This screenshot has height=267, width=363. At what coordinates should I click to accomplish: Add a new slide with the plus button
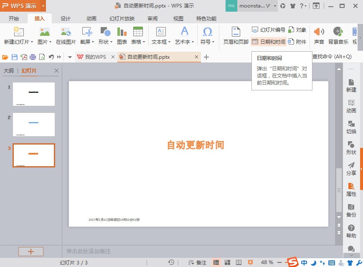coord(31,252)
